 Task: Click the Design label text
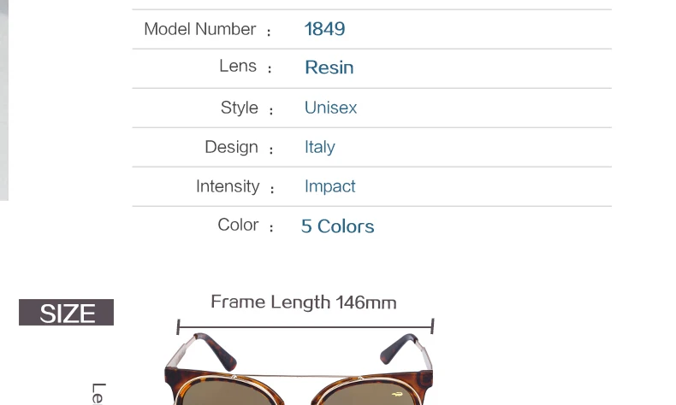(232, 147)
